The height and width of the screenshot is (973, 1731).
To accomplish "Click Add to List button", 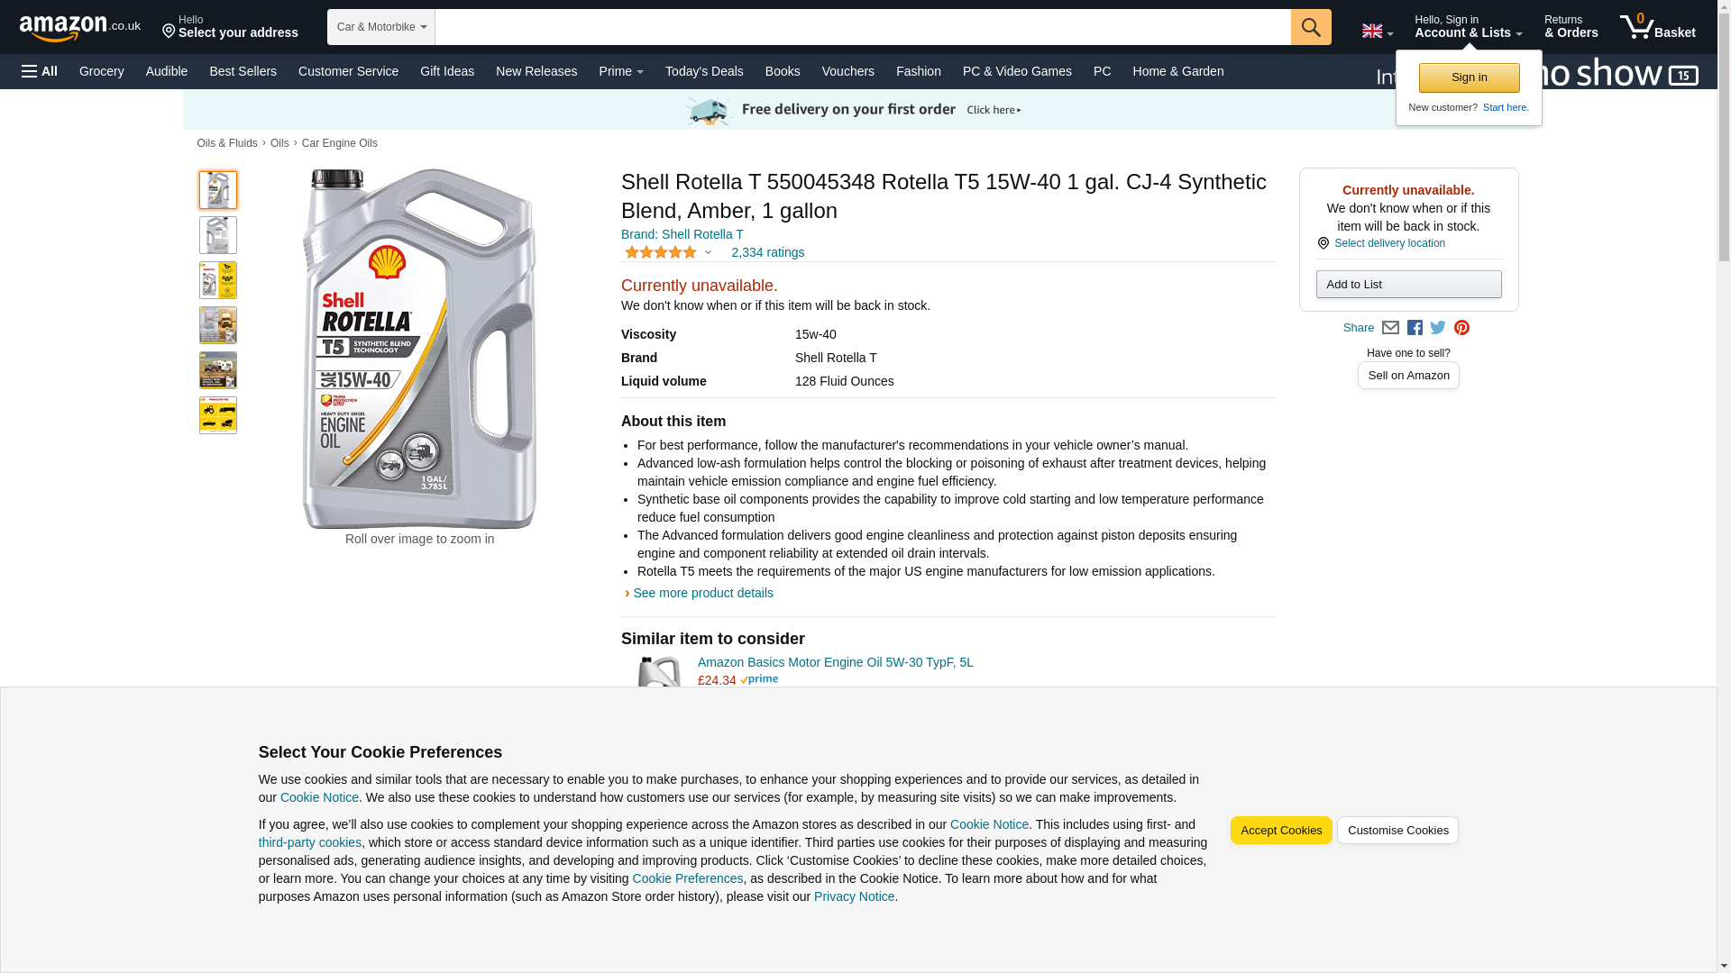I will click(x=1407, y=285).
